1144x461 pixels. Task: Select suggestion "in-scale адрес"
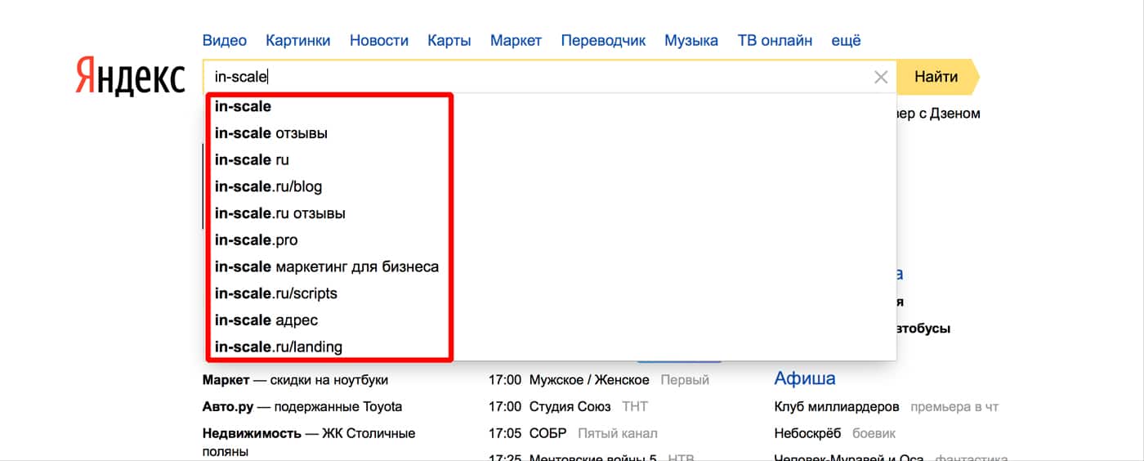(550, 320)
